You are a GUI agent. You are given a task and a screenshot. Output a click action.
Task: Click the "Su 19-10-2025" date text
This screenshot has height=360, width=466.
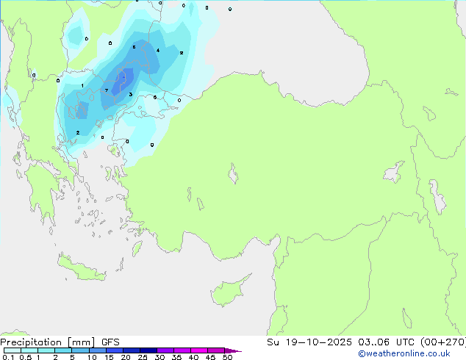[x=309, y=342]
